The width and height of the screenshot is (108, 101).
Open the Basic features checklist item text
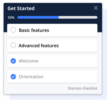(34, 30)
